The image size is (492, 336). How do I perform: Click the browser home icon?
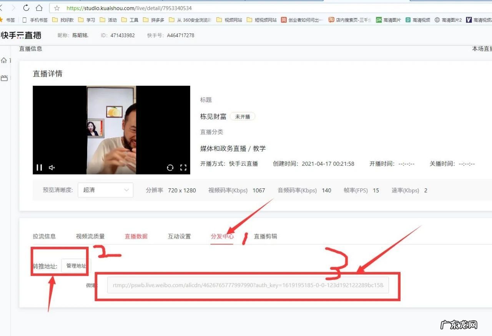(x=40, y=8)
